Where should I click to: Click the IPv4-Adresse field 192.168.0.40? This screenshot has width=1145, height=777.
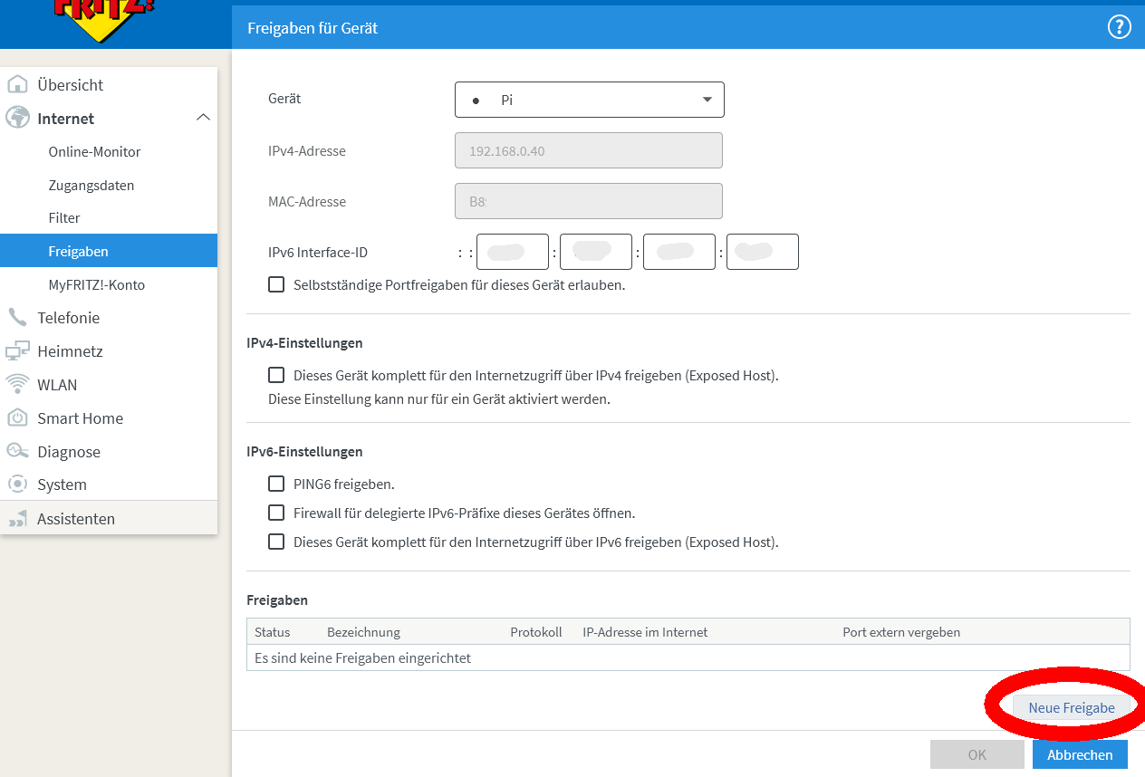coord(589,150)
